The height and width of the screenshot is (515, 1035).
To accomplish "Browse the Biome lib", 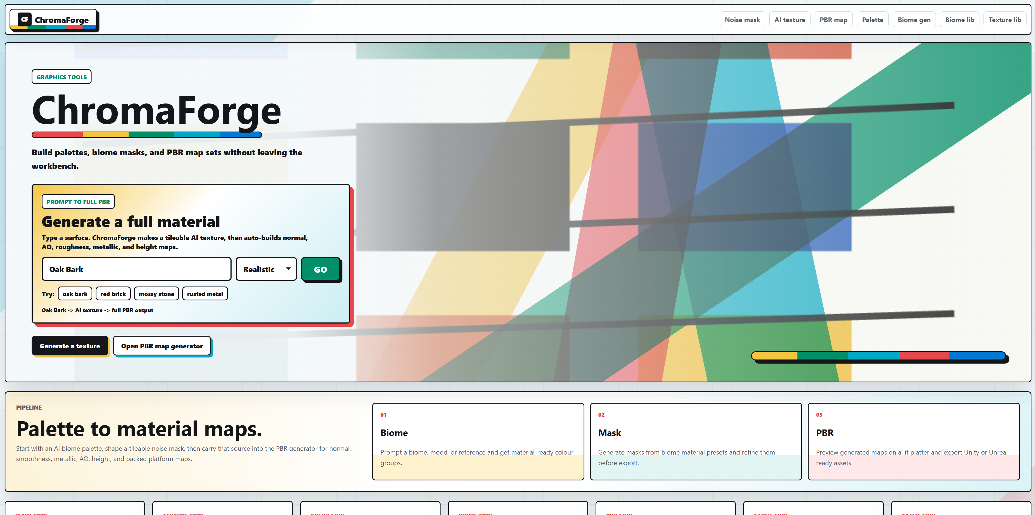I will (x=959, y=19).
